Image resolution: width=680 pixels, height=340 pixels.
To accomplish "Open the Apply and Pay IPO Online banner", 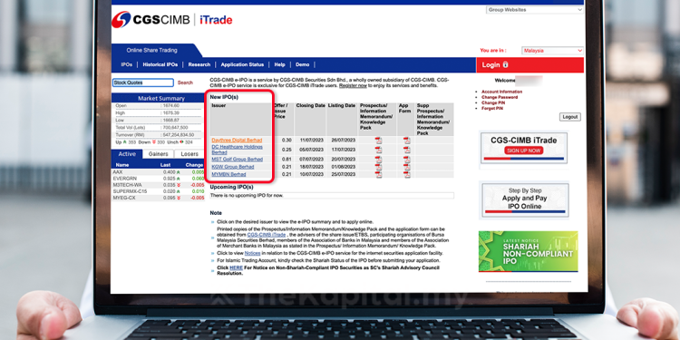I will point(525,200).
